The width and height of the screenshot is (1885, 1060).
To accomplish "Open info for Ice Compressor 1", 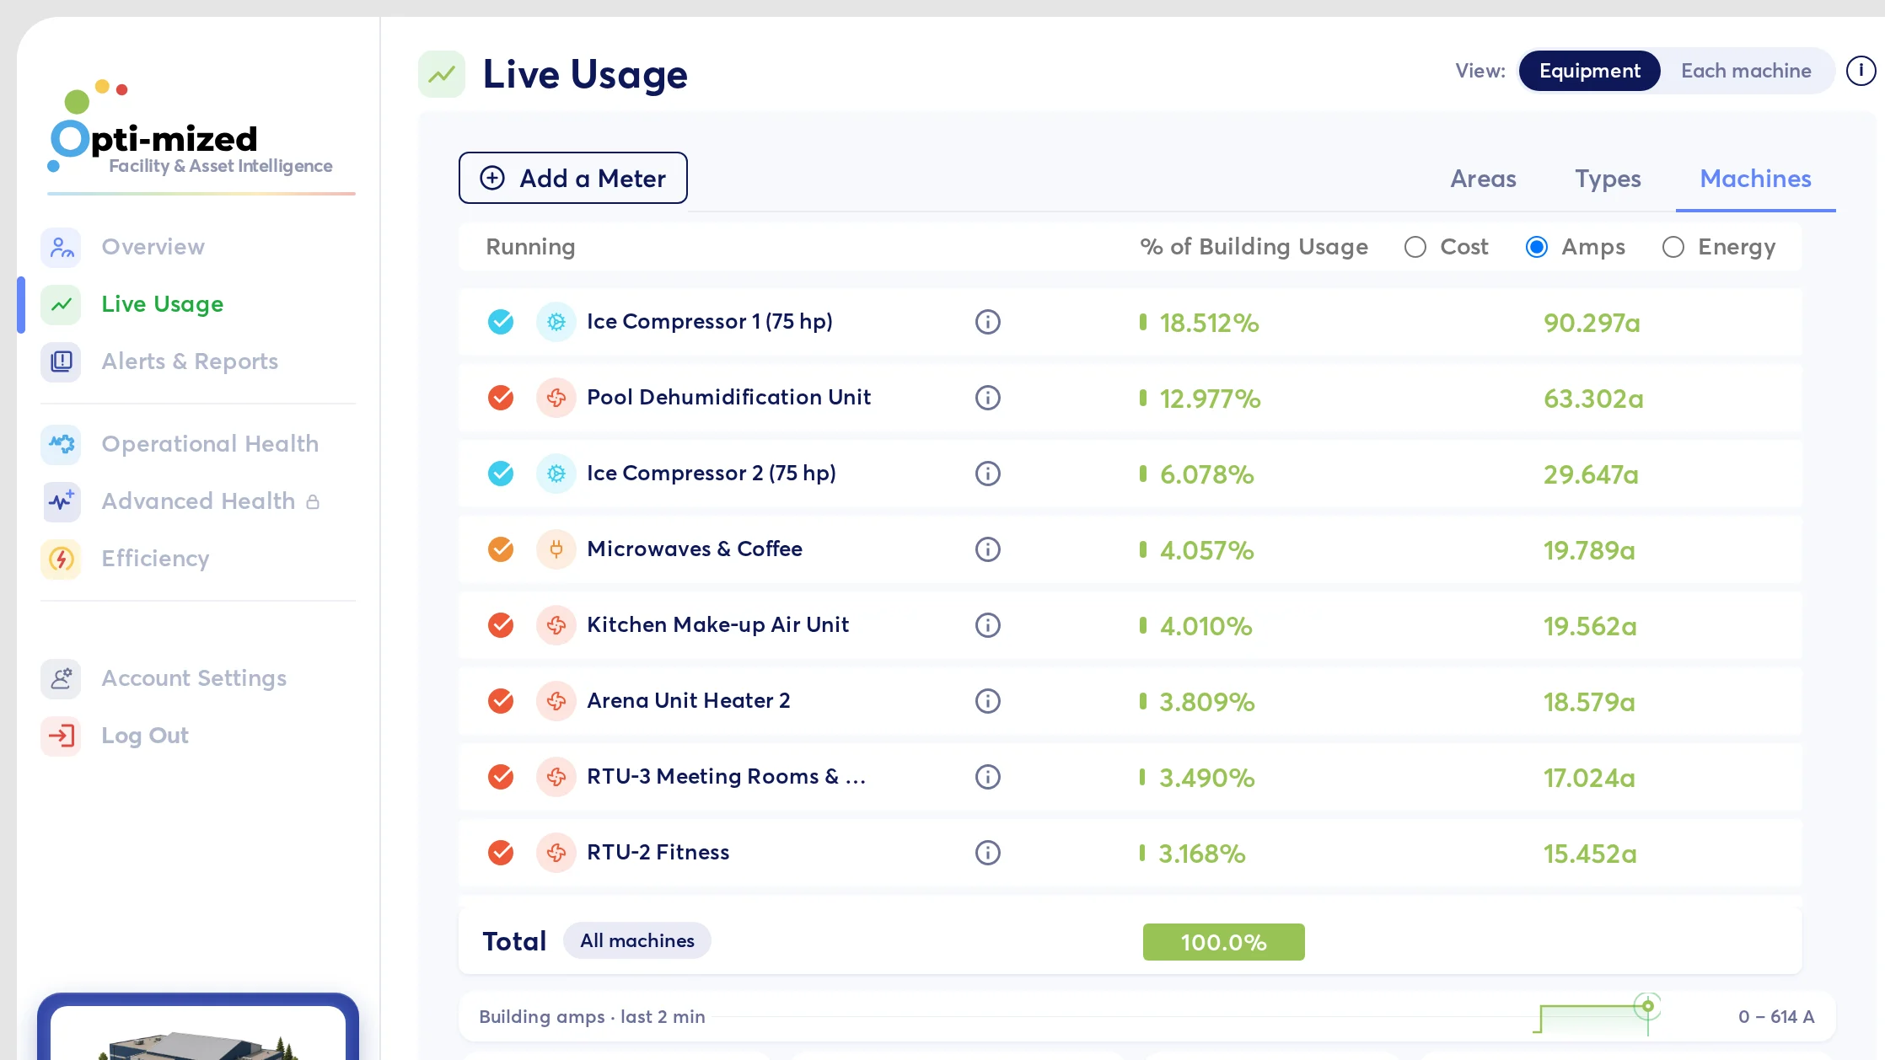I will tap(987, 322).
